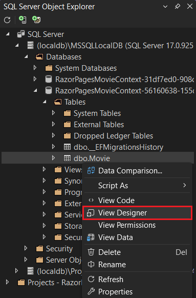Click the Add SQL Server toolbar icon
This screenshot has height=298, width=196.
[x=23, y=20]
